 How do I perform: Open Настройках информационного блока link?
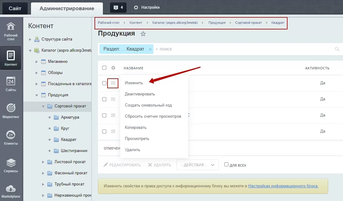pyautogui.click(x=283, y=186)
